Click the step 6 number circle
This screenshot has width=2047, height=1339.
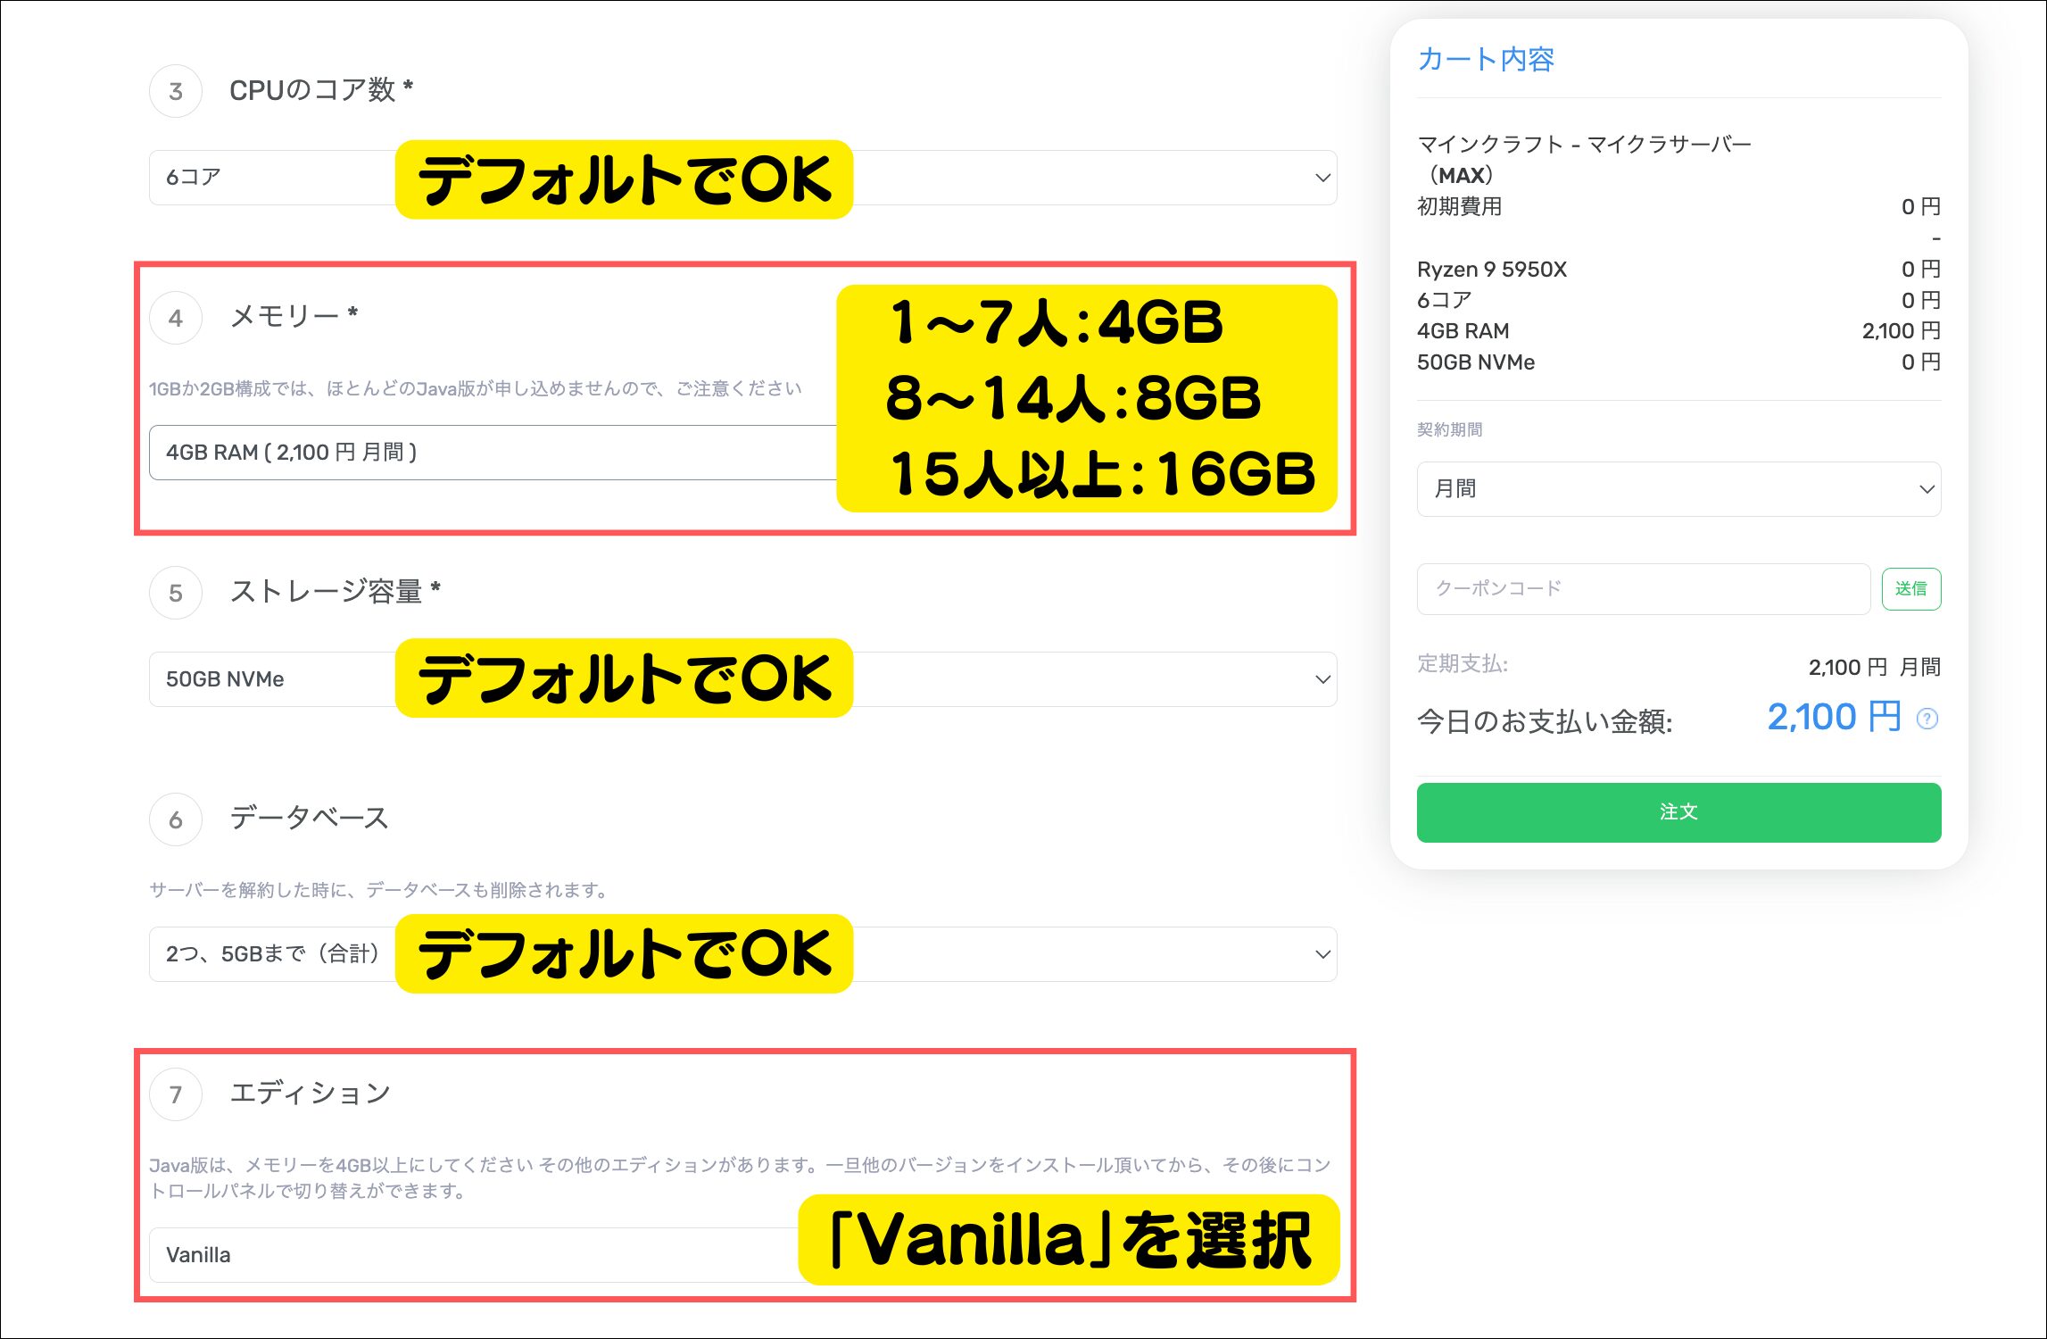(x=176, y=819)
